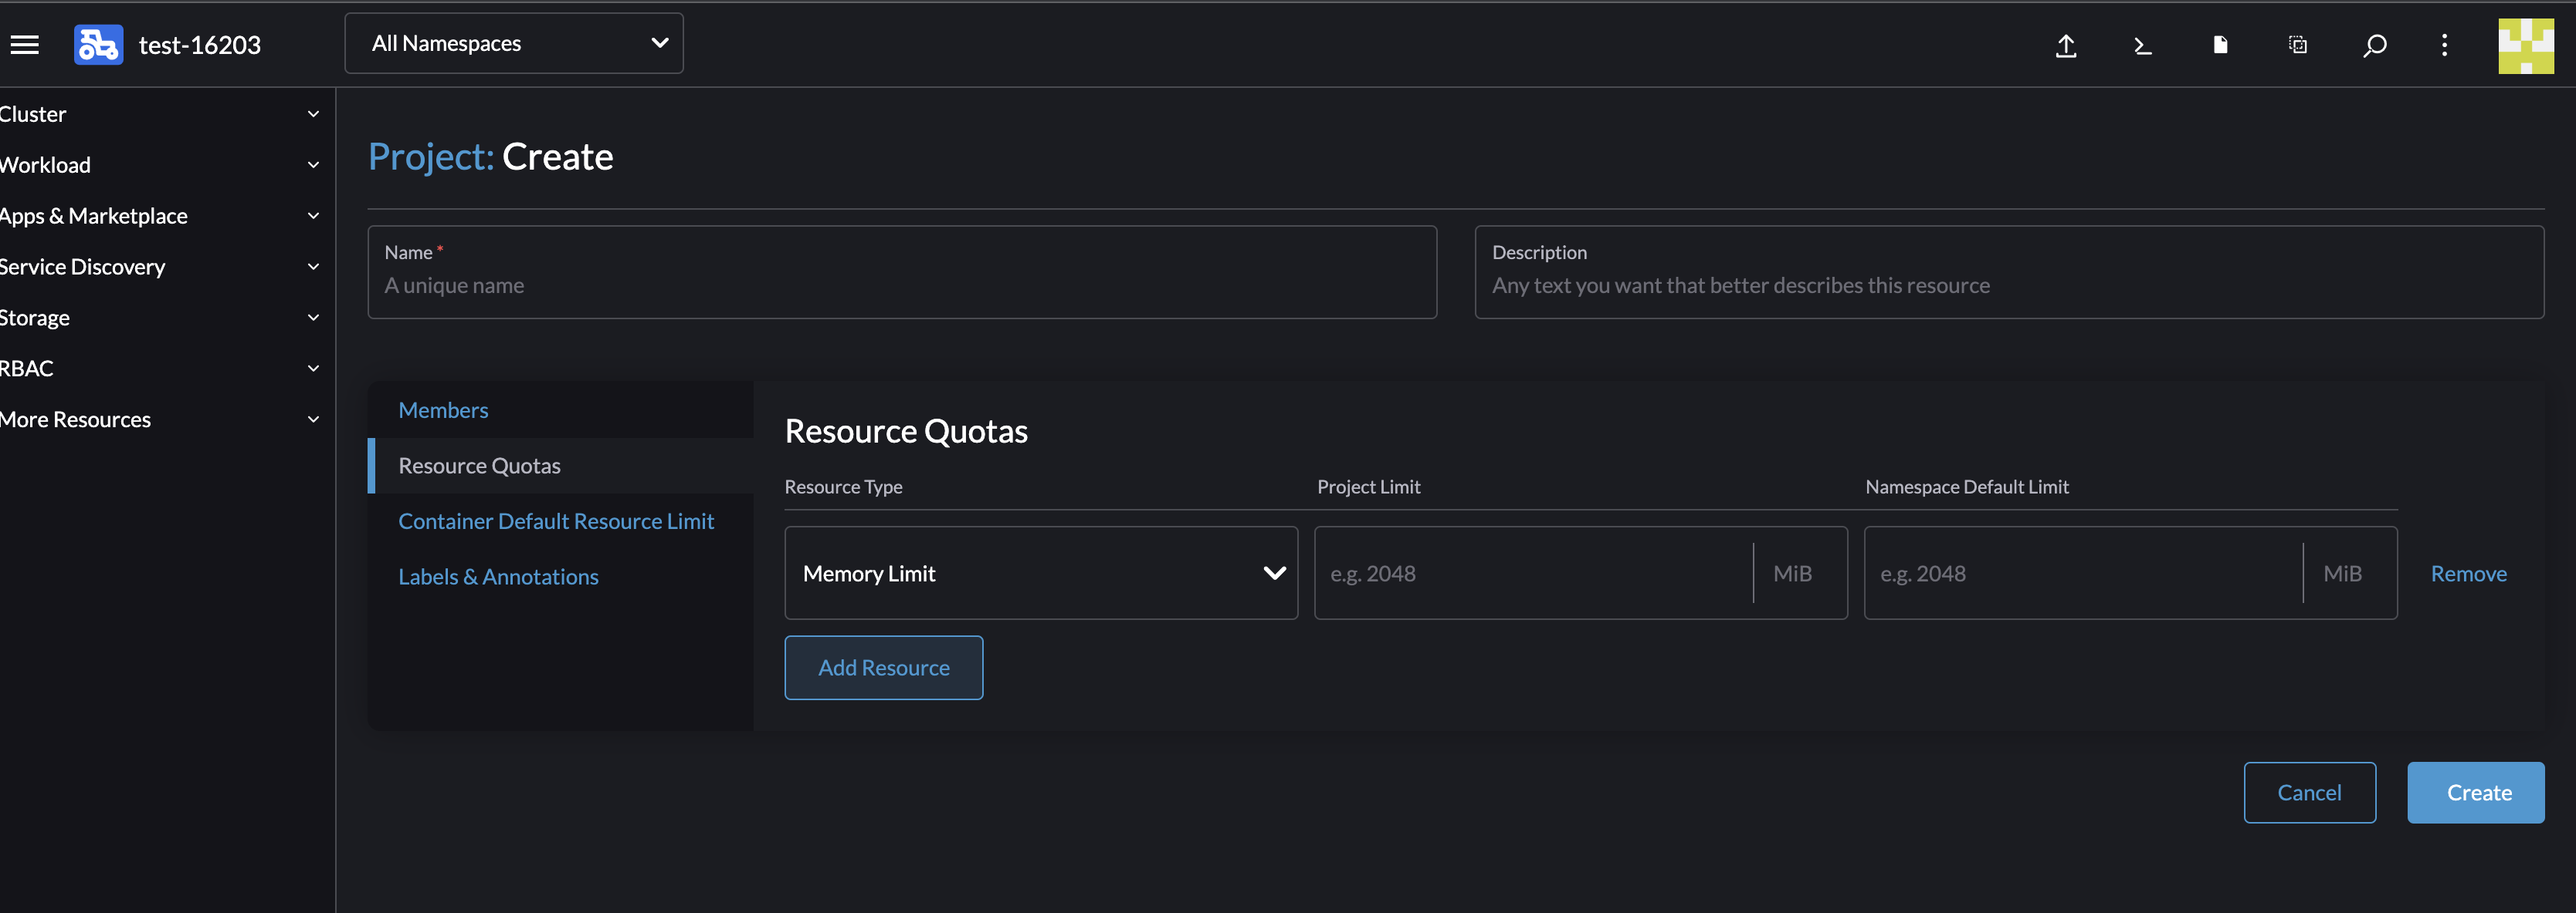Open the All Namespaces dropdown
Viewport: 2576px width, 913px height.
pyautogui.click(x=513, y=43)
